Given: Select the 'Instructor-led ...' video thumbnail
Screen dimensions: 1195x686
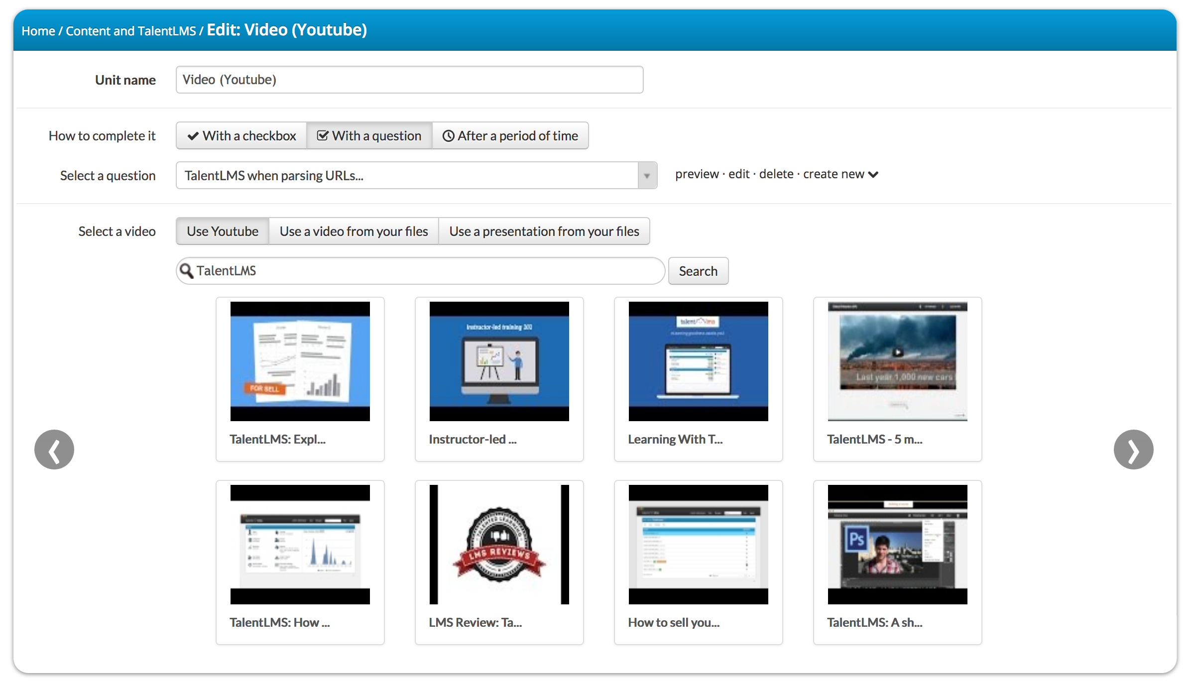Looking at the screenshot, I should coord(499,361).
